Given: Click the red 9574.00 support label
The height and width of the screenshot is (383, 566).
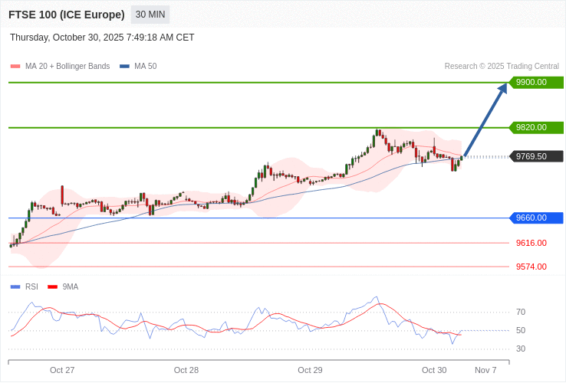Looking at the screenshot, I should (x=531, y=267).
